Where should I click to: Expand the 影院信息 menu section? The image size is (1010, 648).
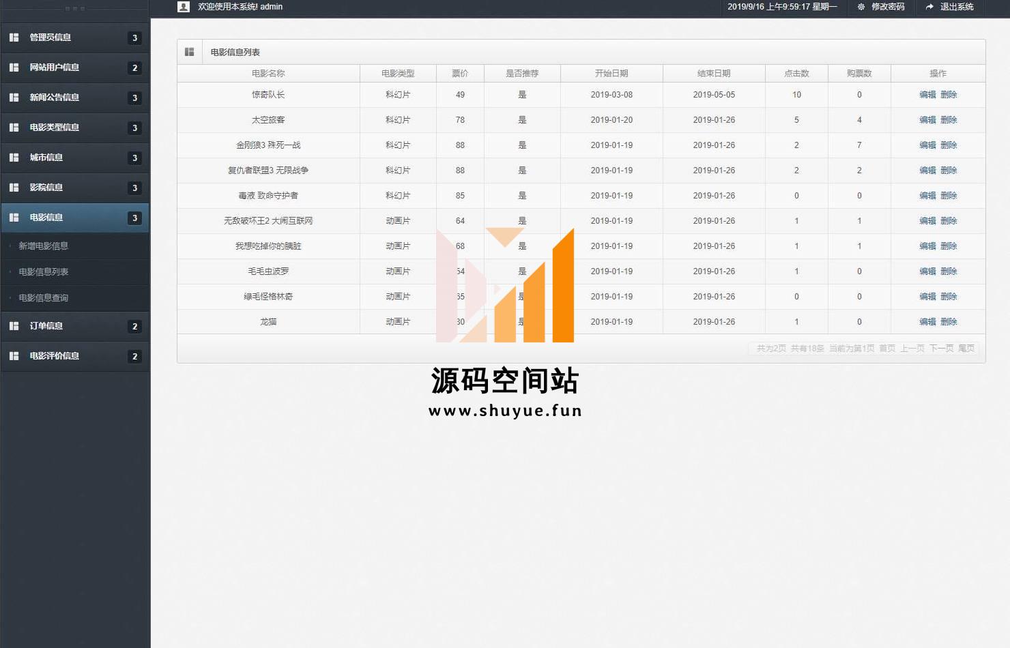tap(75, 188)
